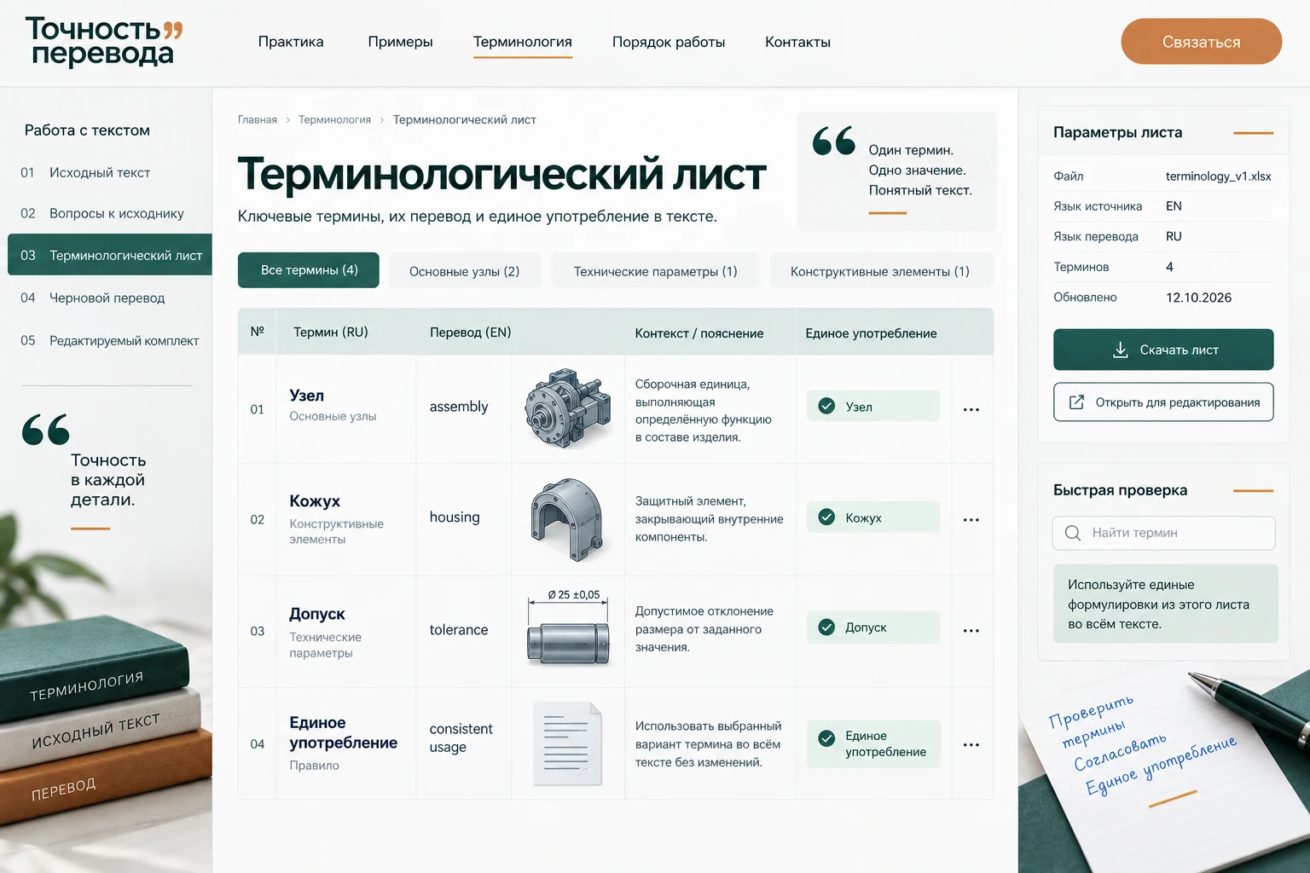Click the Единое употребление column header
This screenshot has width=1310, height=873.
(x=871, y=333)
